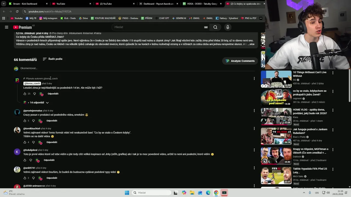The height and width of the screenshot is (197, 351).
Task: Click the @borax_czech author badge
Action: (32, 83)
